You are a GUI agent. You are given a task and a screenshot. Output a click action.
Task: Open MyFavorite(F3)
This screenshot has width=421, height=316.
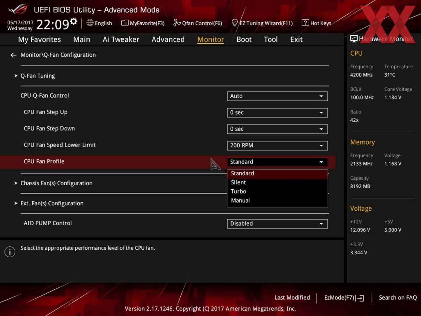[143, 23]
